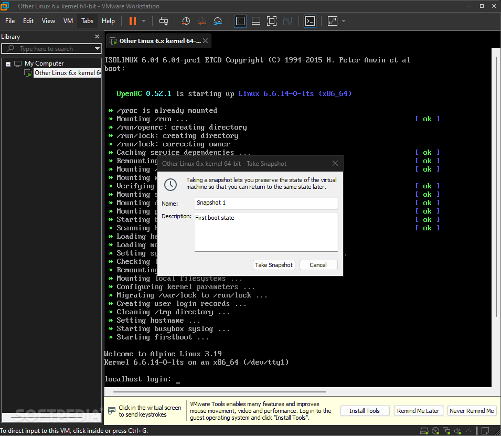The height and width of the screenshot is (436, 501).
Task: Click the message log status bar icon
Action: coord(485,431)
